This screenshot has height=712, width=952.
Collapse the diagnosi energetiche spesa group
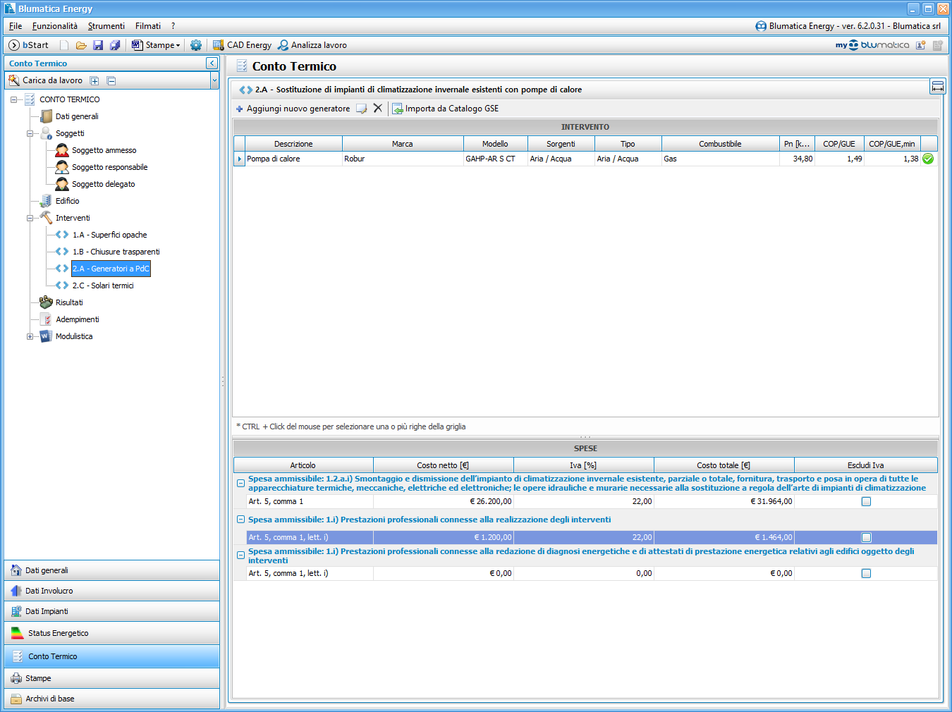tap(240, 556)
